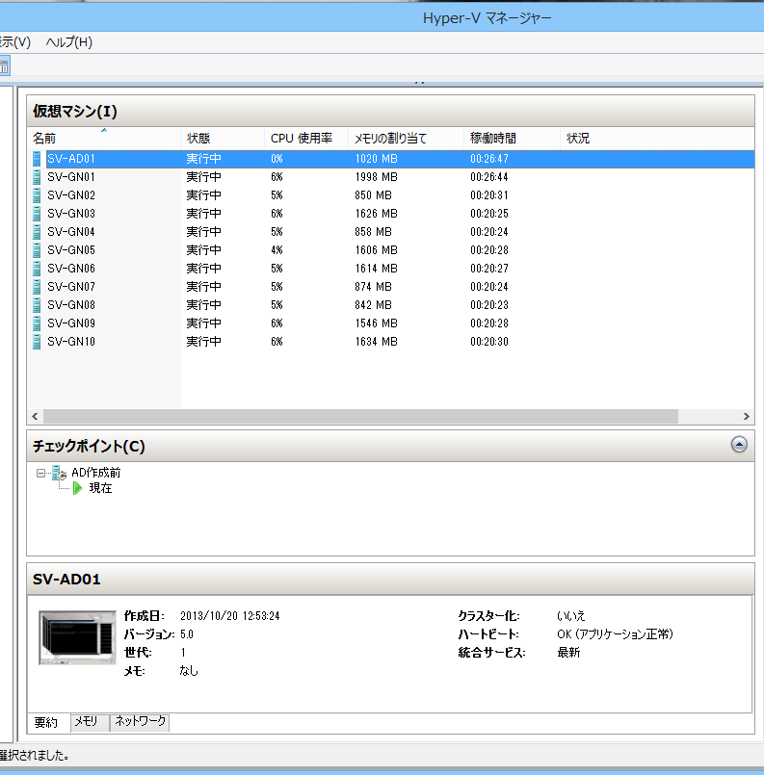This screenshot has height=775, width=764.
Task: Select the SV-GN04 row name
Action: (71, 232)
